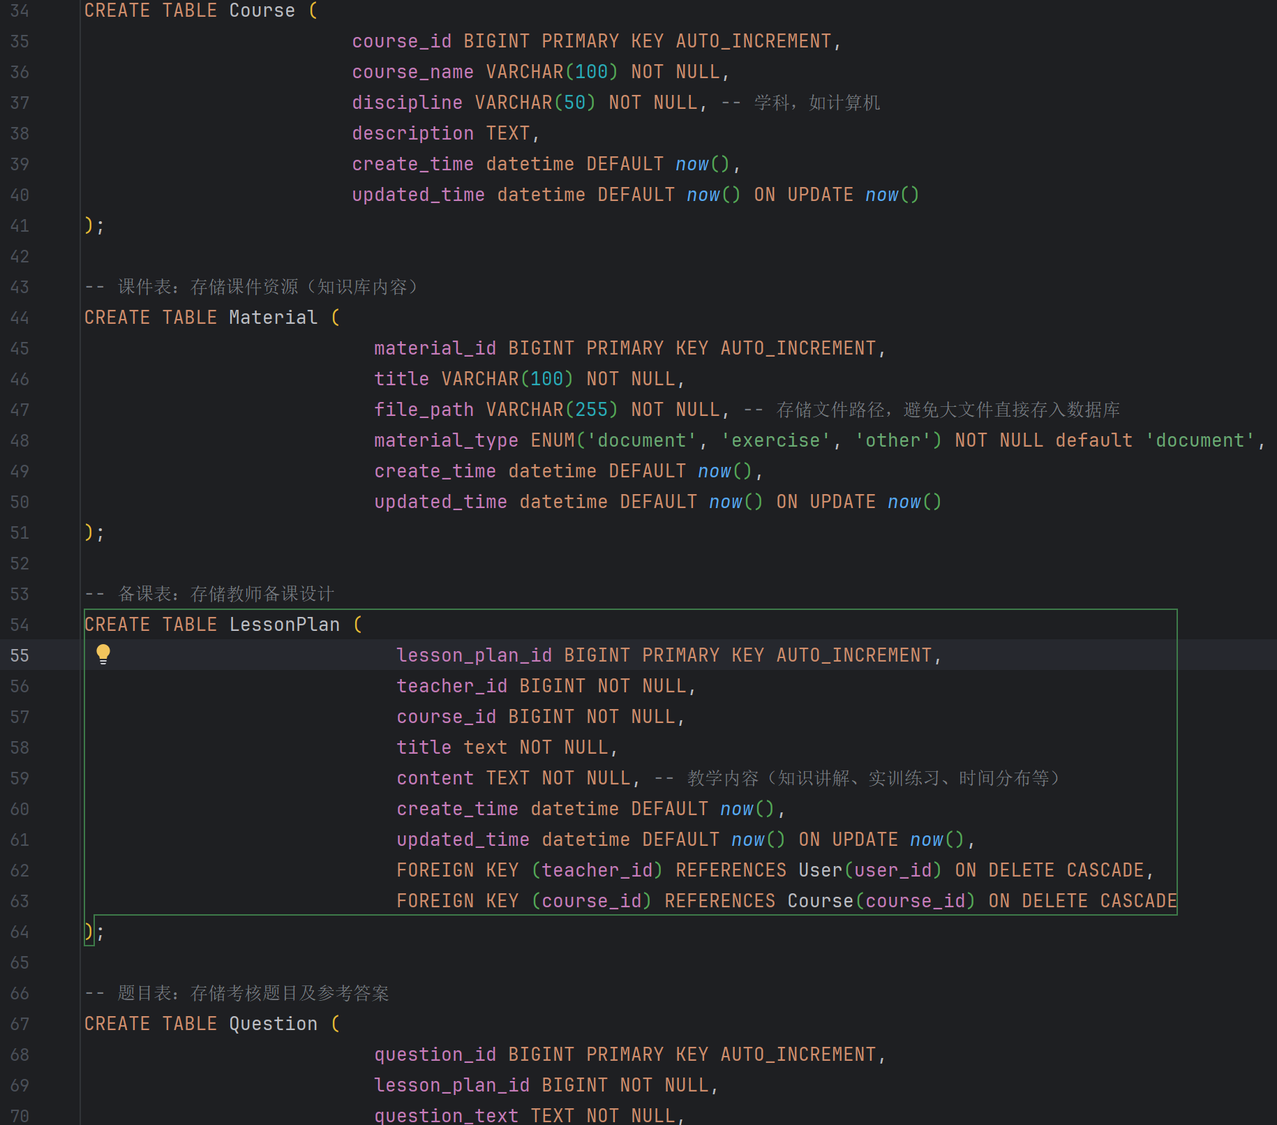1277x1125 pixels.
Task: Click the table name LessonPlan
Action: coord(285,625)
